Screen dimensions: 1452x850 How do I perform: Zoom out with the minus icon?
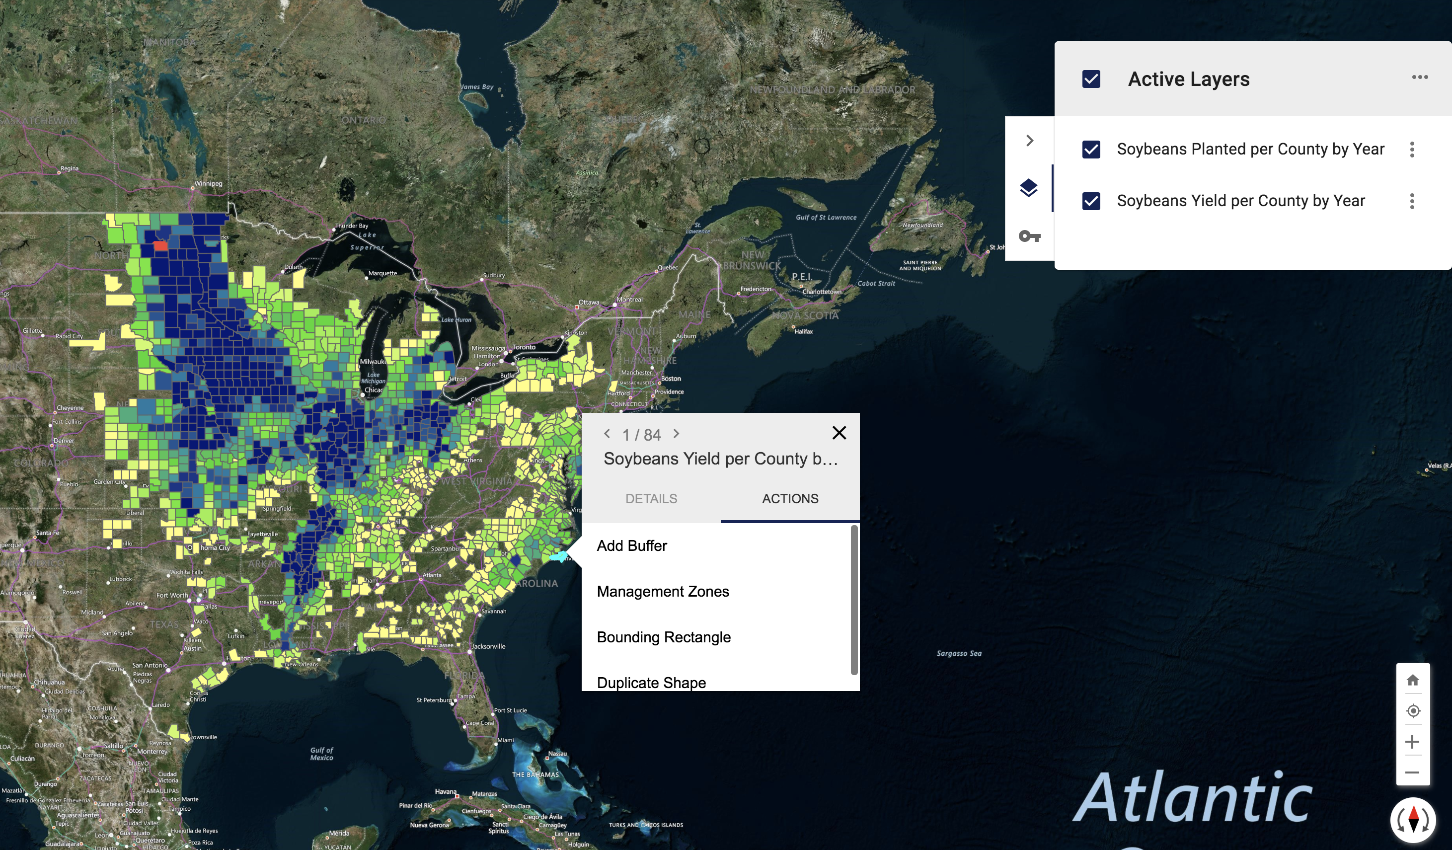coord(1412,772)
